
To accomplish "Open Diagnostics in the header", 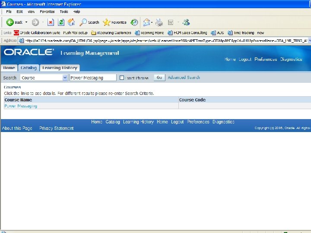I will click(291, 59).
